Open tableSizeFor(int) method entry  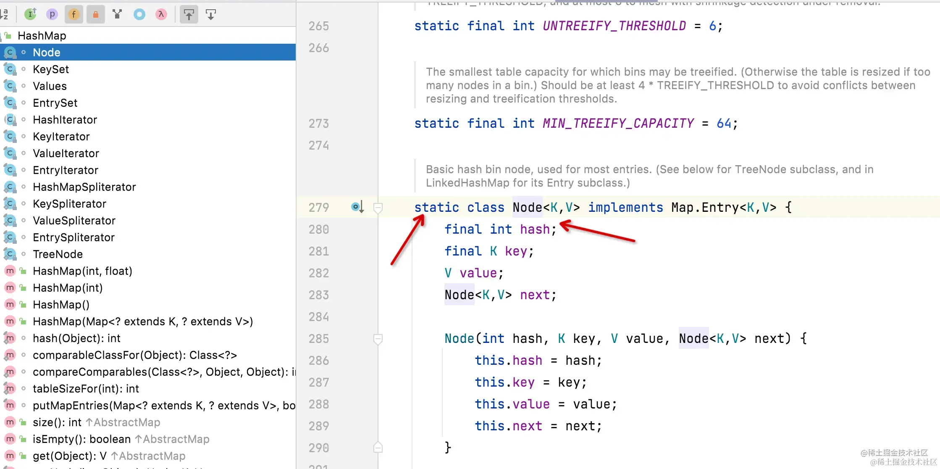(x=86, y=389)
